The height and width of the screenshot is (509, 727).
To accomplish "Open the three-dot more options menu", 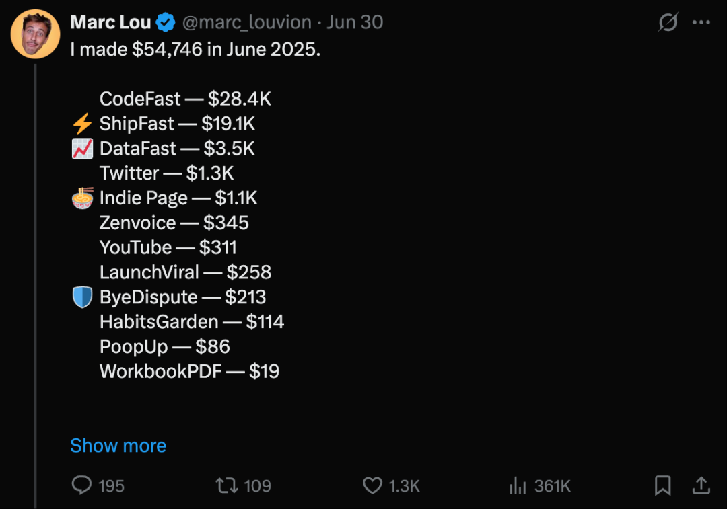I will click(701, 22).
